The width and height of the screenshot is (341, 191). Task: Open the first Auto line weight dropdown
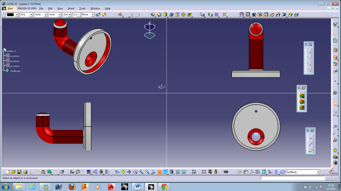coord(45,15)
